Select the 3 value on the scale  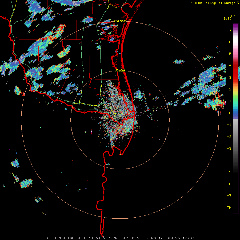pos(230,77)
